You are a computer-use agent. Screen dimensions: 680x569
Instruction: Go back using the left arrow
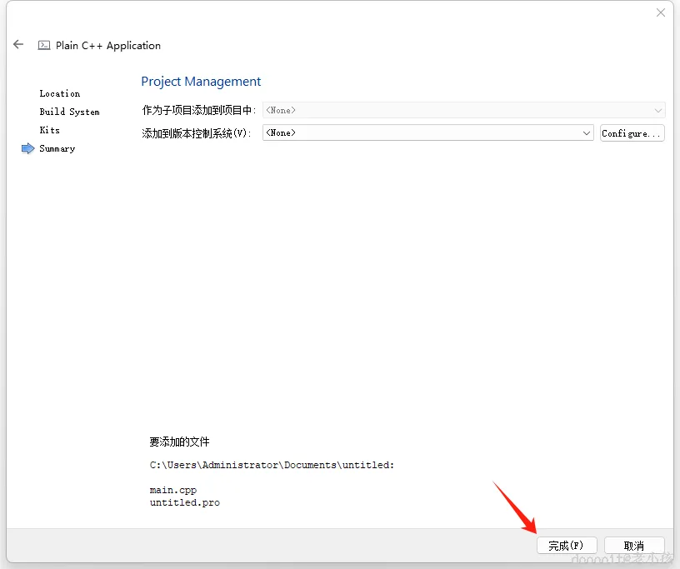click(18, 44)
